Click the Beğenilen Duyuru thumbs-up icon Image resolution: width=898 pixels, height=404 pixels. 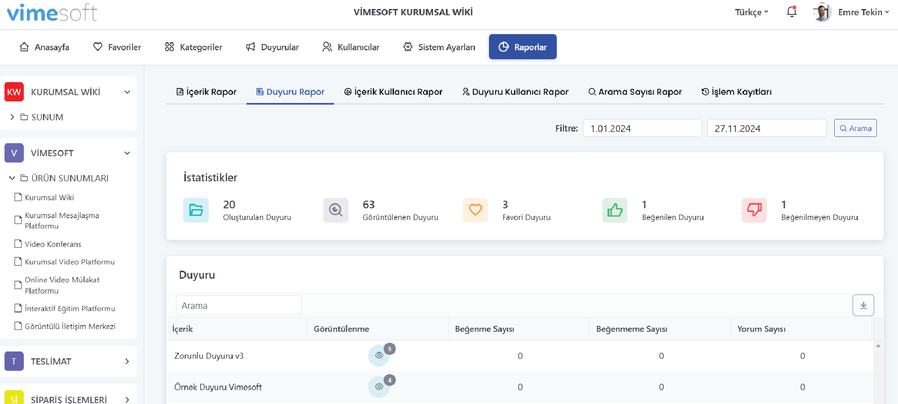pos(615,210)
